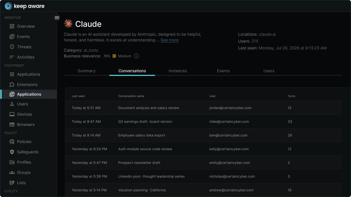Click the Devices laptop icon
The image size is (351, 197).
(12, 114)
